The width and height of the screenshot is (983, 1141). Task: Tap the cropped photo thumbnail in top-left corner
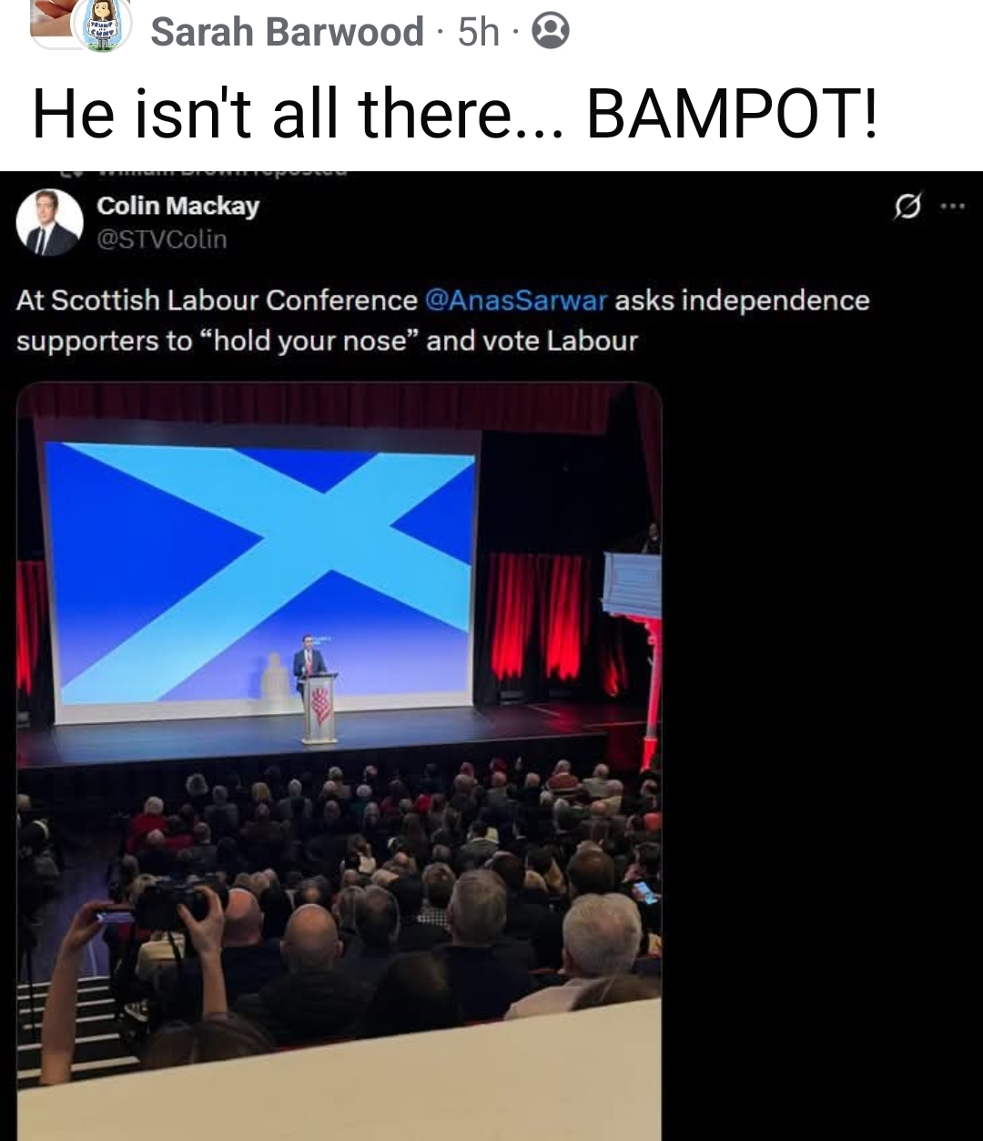pos(50,16)
